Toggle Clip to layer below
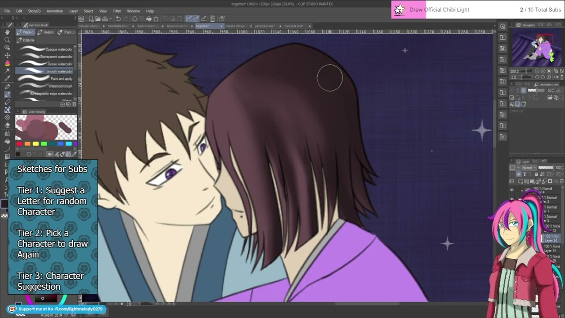The height and width of the screenshot is (318, 565). [x=518, y=174]
